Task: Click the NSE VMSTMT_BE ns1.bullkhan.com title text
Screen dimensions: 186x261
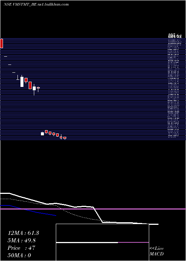Action: (x=36, y=4)
